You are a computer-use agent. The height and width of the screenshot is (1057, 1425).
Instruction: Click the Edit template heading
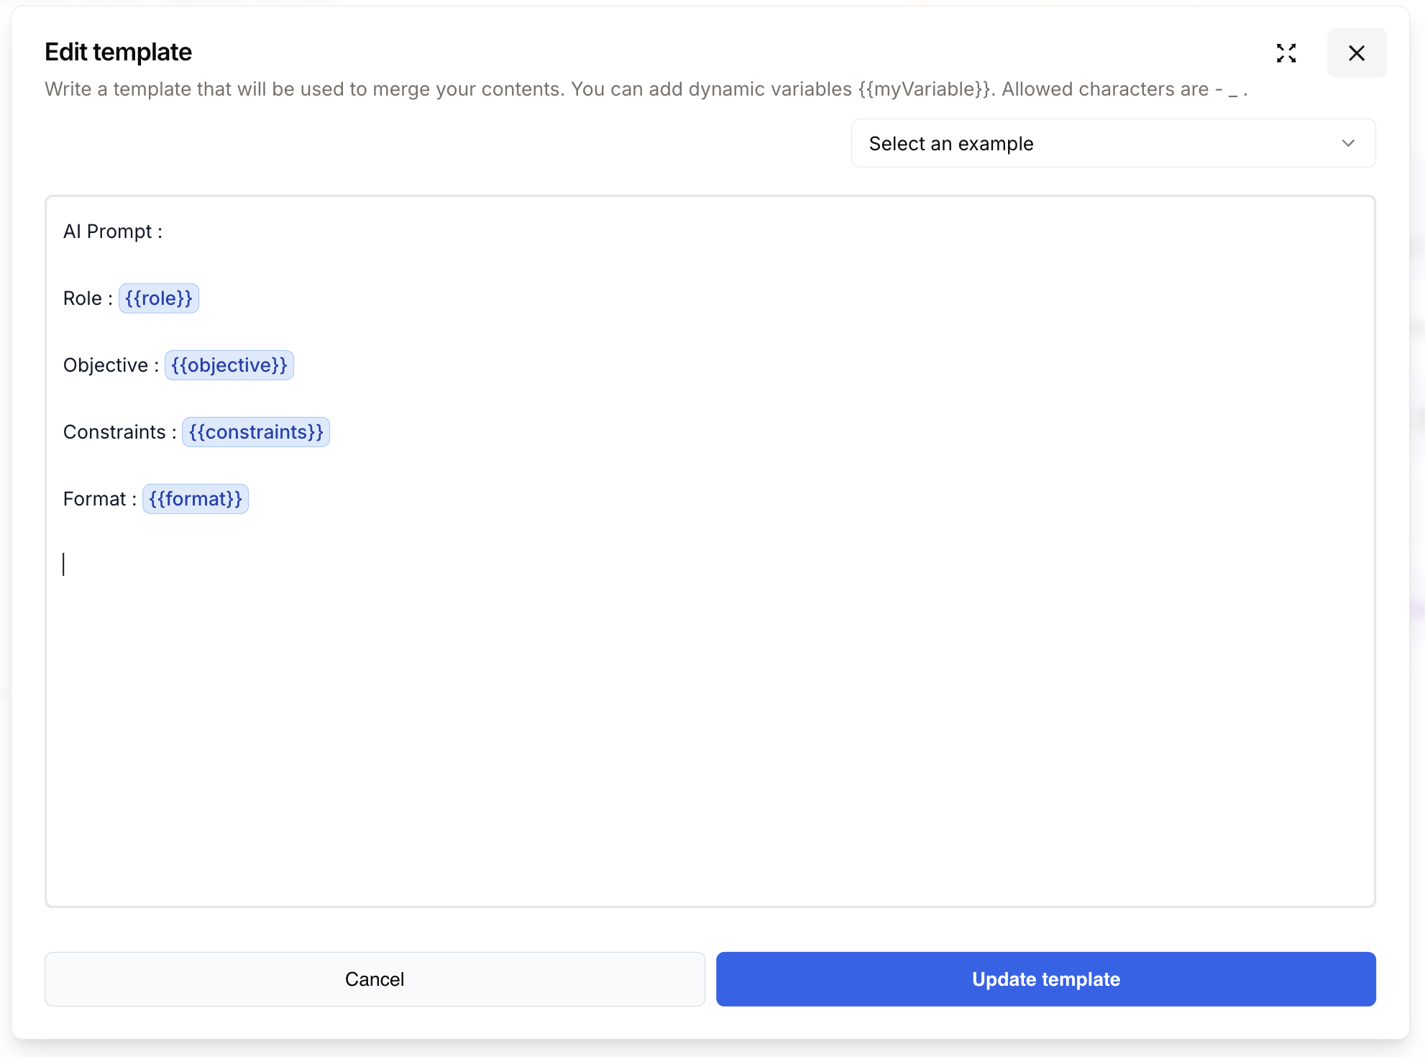(x=119, y=52)
